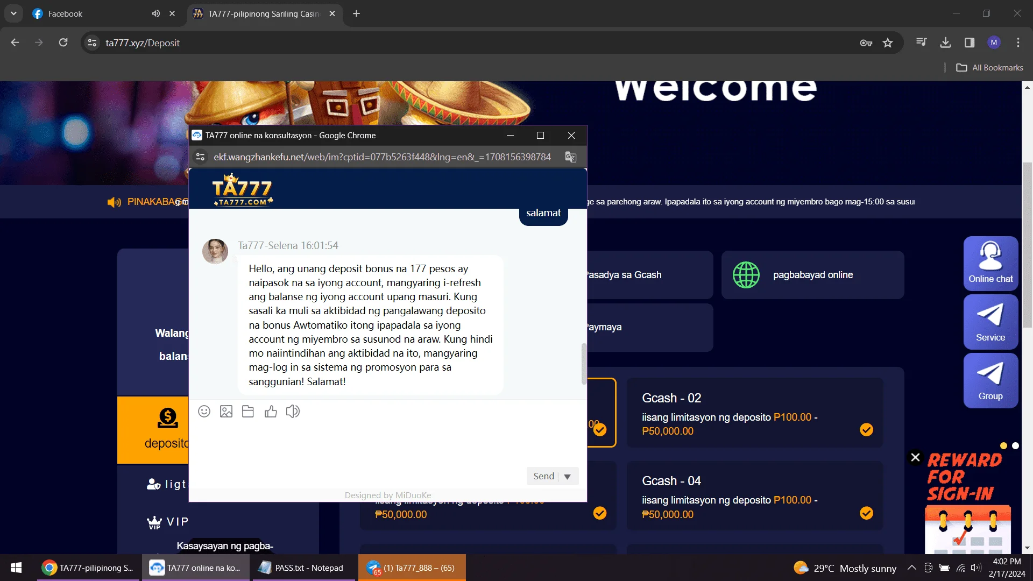Open TA777-pilipinong Chrome window on taskbar

89,568
